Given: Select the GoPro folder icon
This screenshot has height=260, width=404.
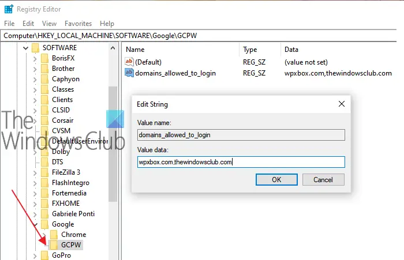Looking at the screenshot, I should (44, 255).
